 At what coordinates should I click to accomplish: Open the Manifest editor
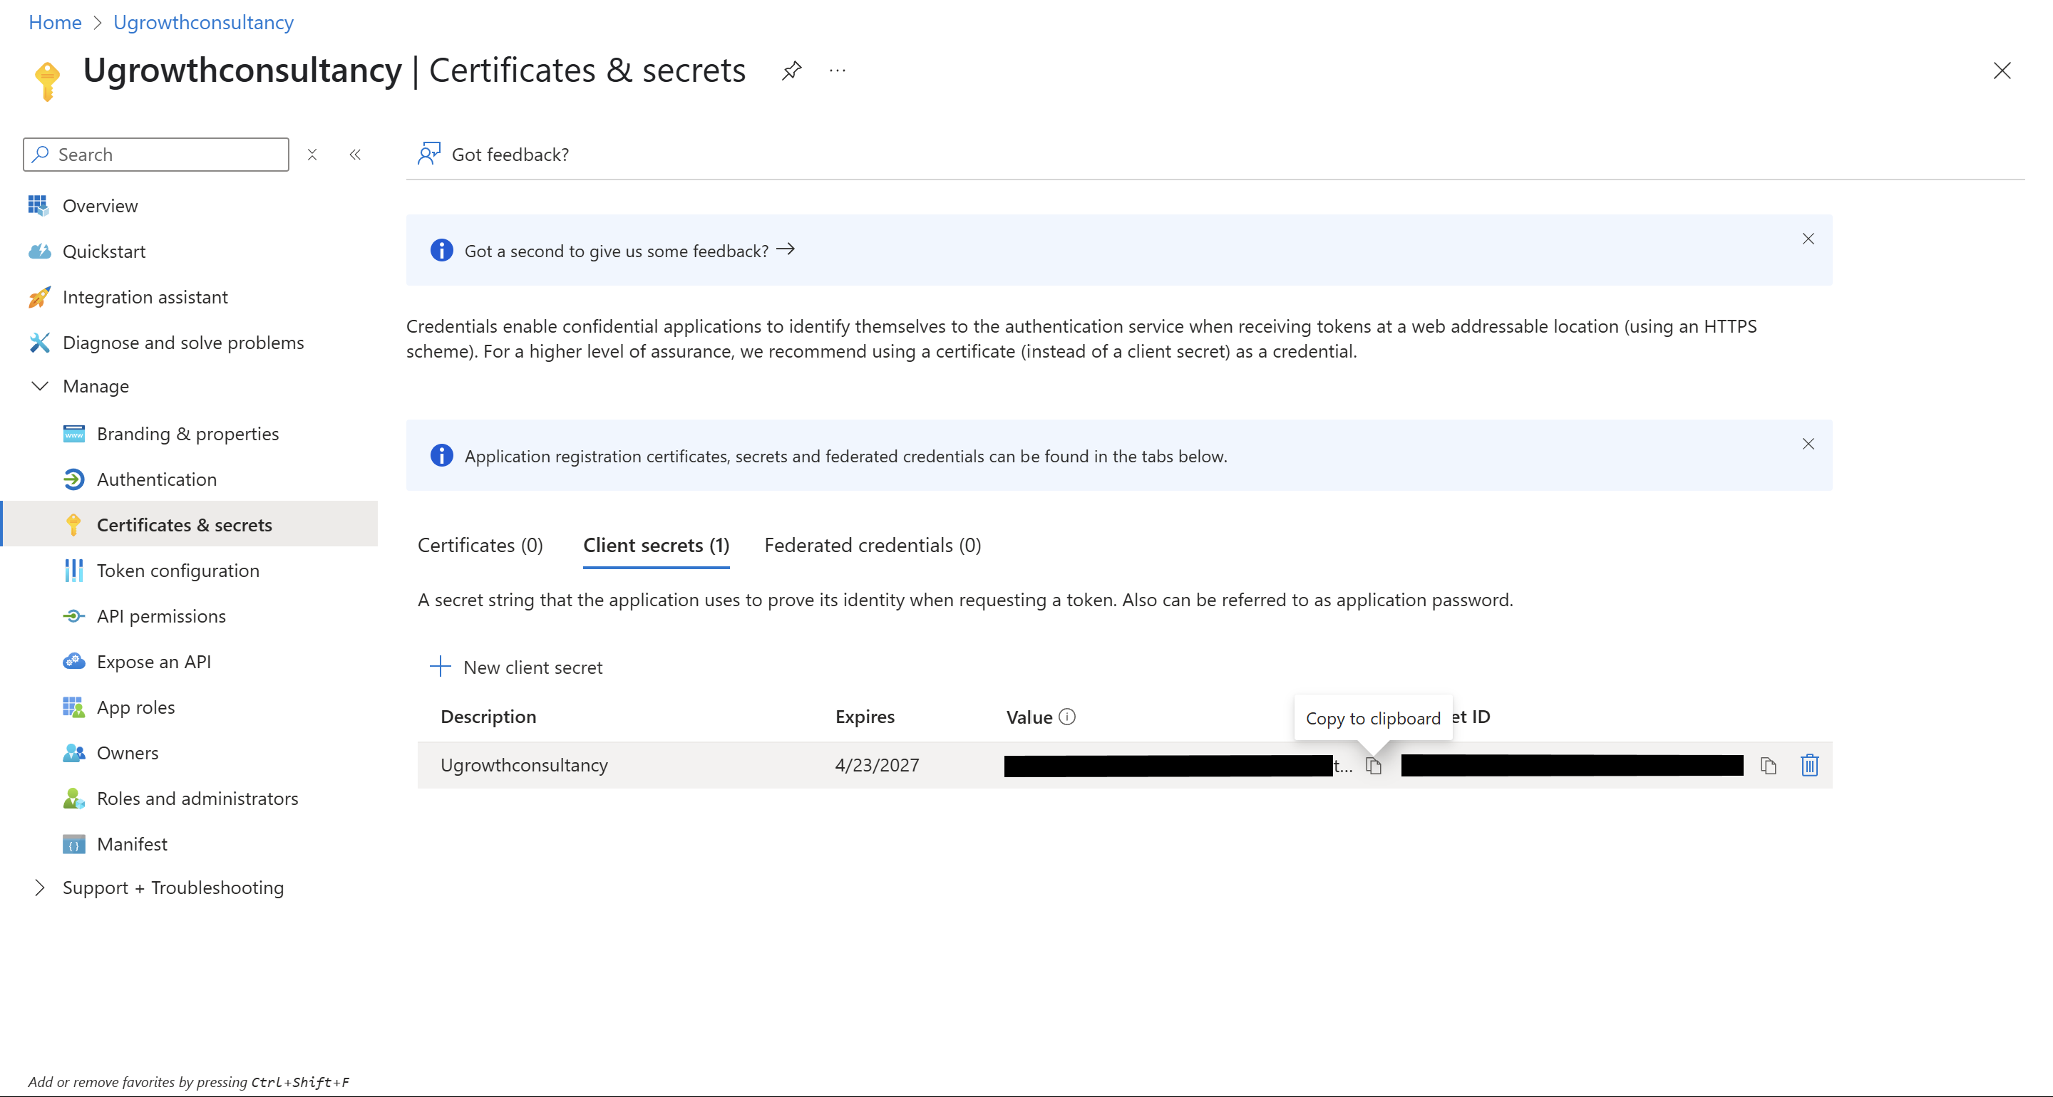pos(133,843)
